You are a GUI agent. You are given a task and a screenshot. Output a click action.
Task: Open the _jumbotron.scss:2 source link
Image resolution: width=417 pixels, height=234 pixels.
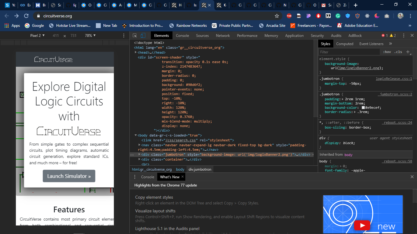click(x=395, y=94)
